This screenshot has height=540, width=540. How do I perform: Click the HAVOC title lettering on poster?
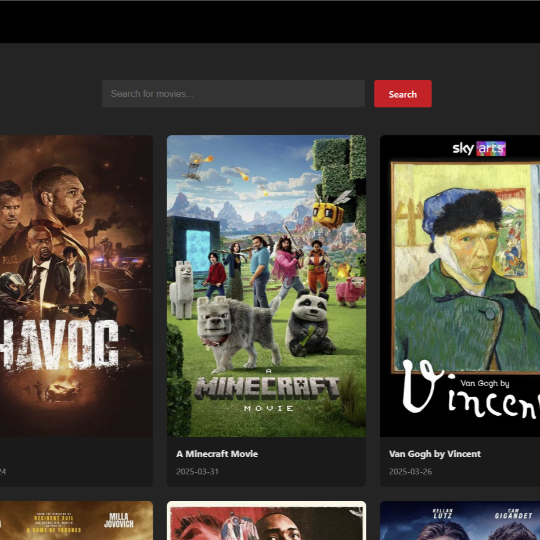58,344
